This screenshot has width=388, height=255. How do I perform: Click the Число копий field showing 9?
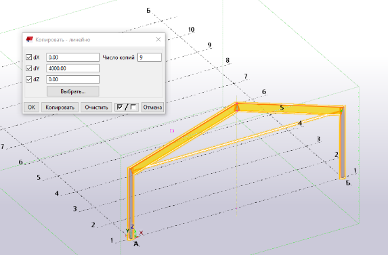click(x=150, y=57)
